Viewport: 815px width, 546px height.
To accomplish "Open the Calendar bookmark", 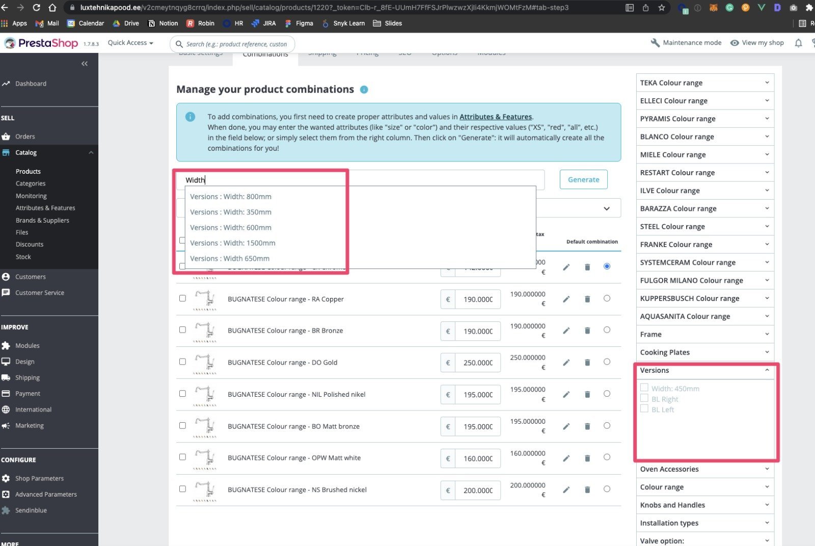I will pyautogui.click(x=86, y=23).
